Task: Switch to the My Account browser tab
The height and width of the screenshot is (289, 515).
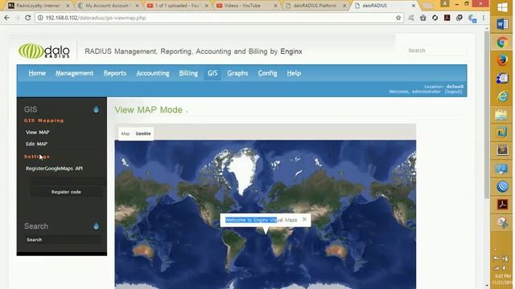Action: point(107,6)
